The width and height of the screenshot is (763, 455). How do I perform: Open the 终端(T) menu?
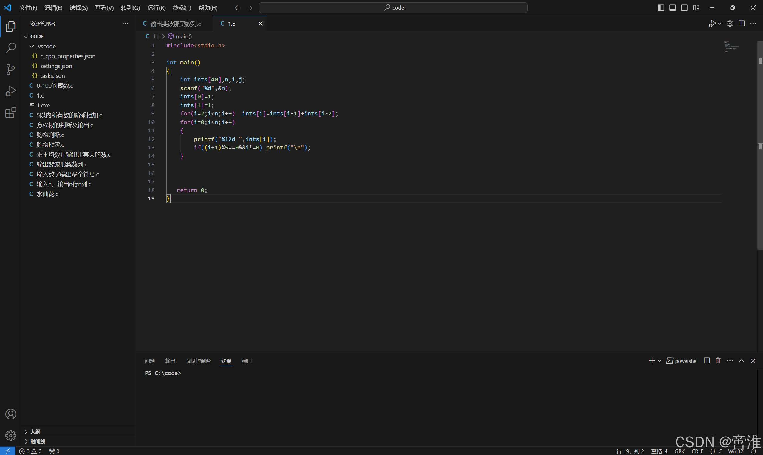click(182, 8)
